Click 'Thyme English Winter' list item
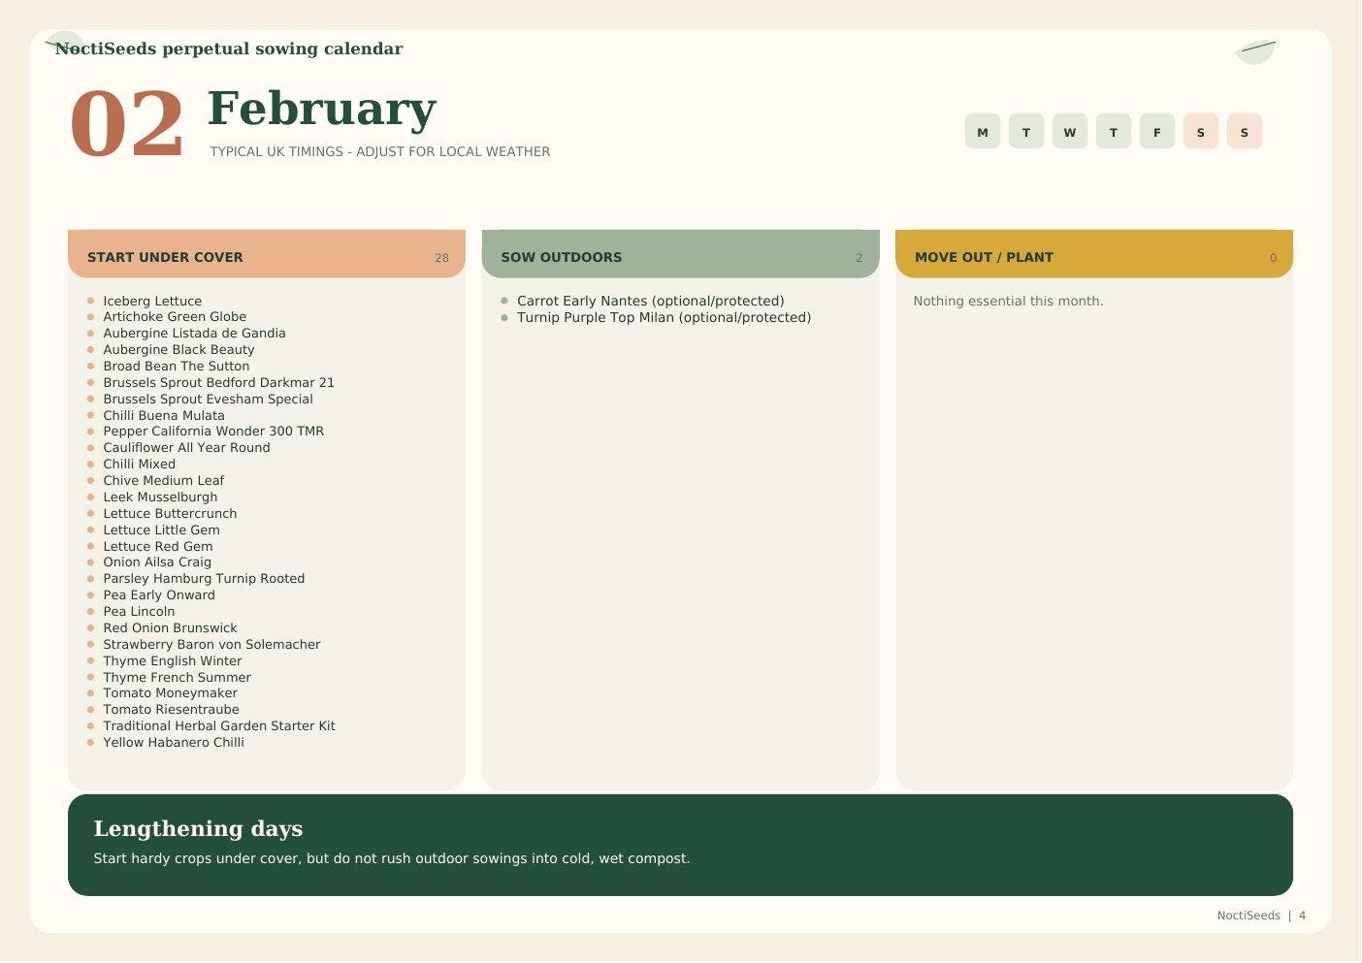Image resolution: width=1362 pixels, height=963 pixels. 173,661
